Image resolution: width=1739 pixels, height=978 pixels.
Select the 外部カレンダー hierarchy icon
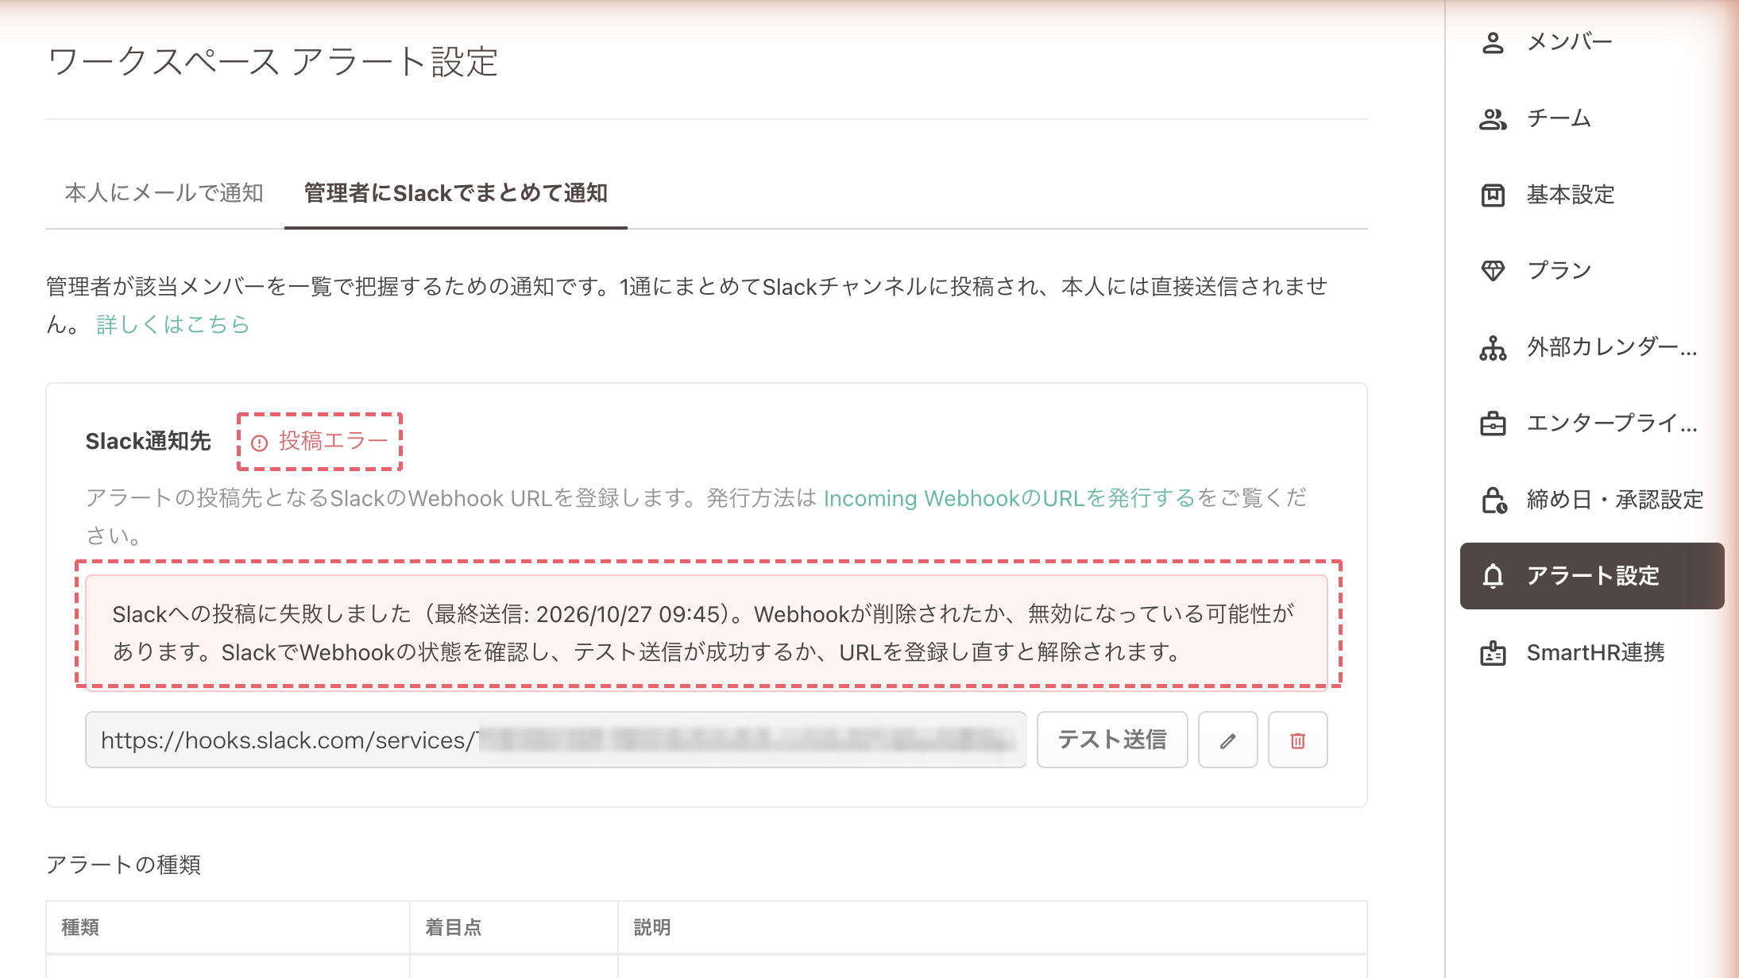[x=1493, y=347]
